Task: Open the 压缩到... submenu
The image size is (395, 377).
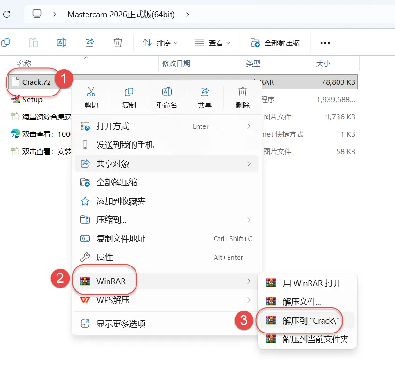Action: tap(166, 220)
